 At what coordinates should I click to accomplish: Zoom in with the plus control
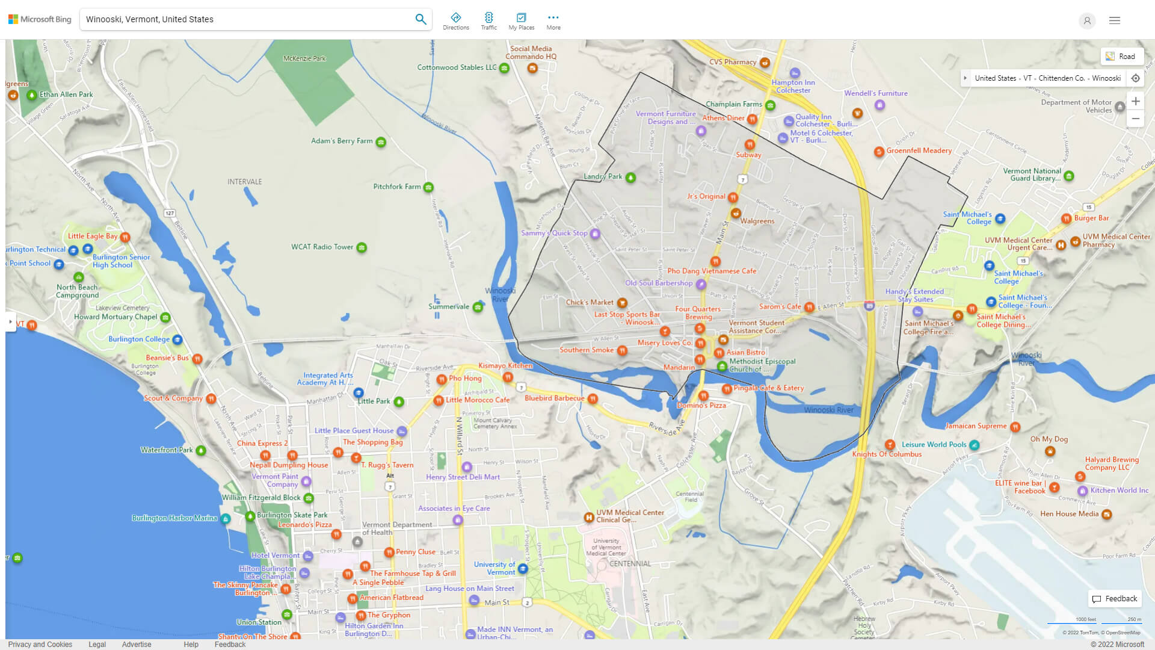[1136, 101]
